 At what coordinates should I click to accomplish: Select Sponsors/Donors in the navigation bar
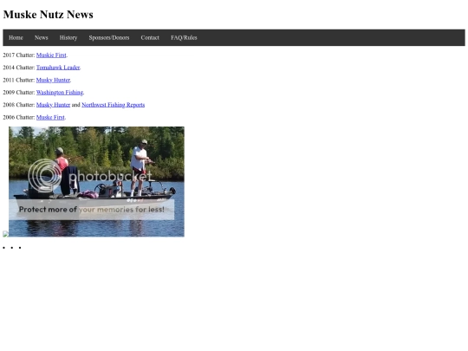(109, 37)
